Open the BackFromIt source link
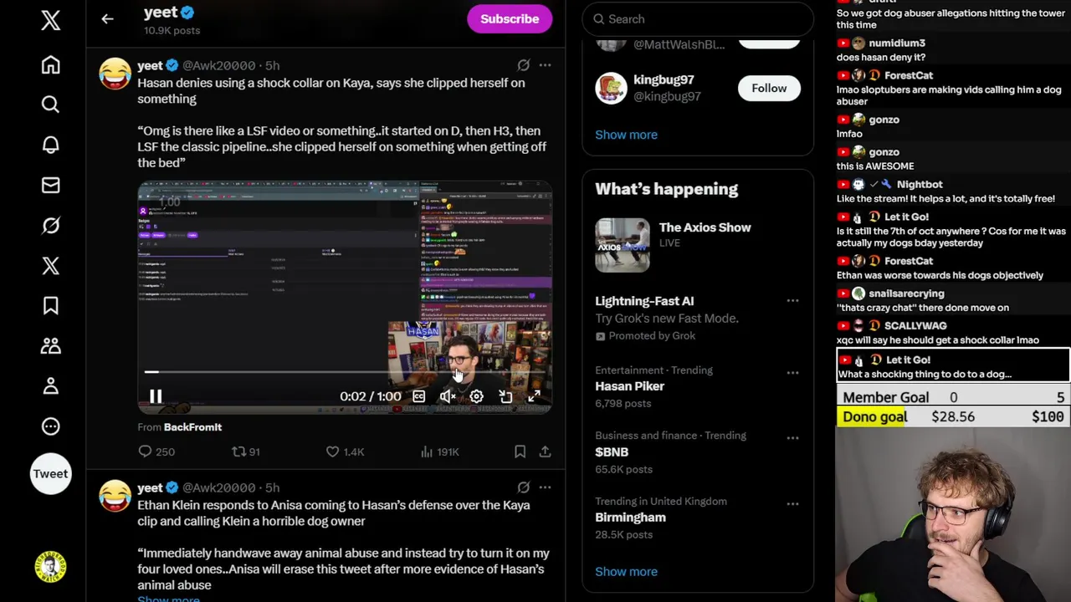Image resolution: width=1071 pixels, height=602 pixels. click(192, 427)
